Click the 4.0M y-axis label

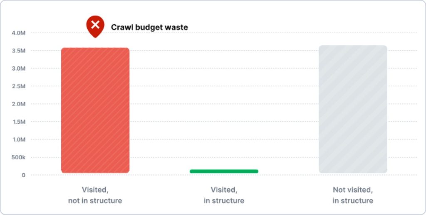18,33
